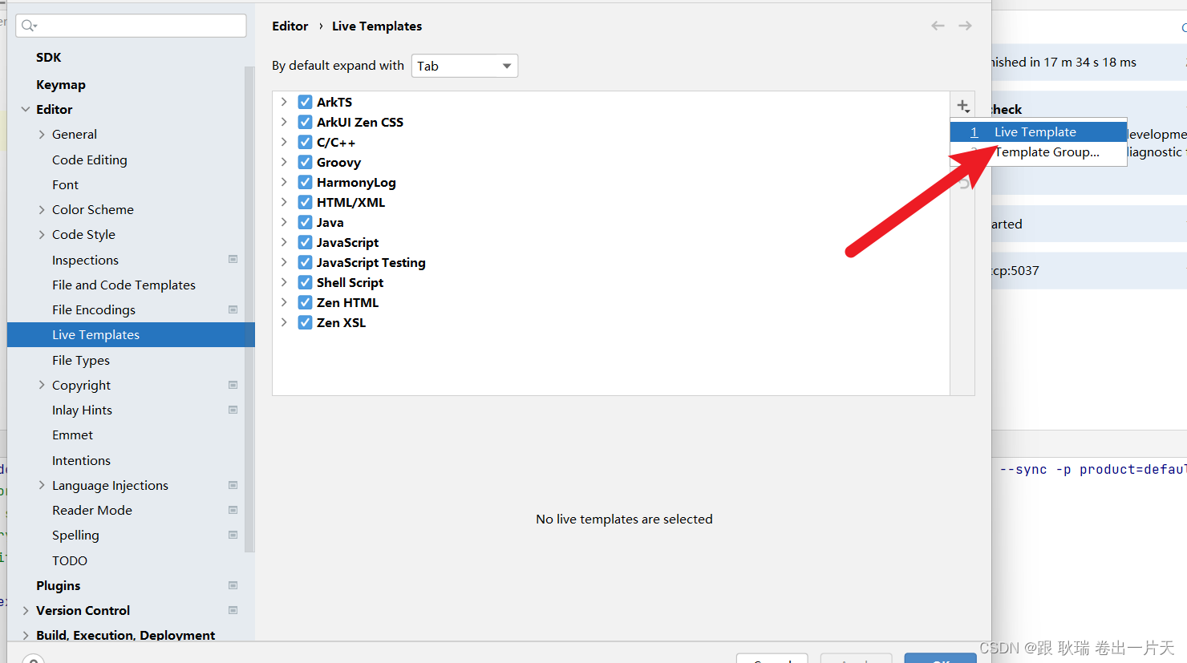1187x663 pixels.
Task: Toggle the Groovy group checkbox
Action: [305, 162]
